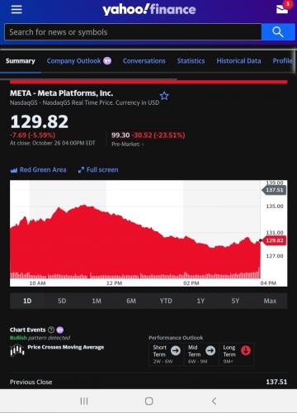Click the Red Green Area link text
Image resolution: width=297 pixels, height=413 pixels.
tap(43, 170)
